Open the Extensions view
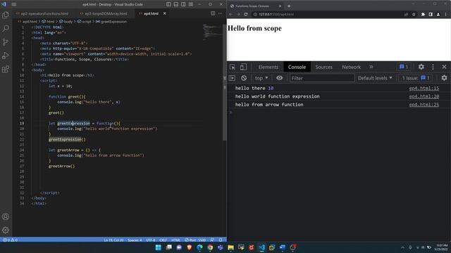This screenshot has height=253, width=451. 6,69
